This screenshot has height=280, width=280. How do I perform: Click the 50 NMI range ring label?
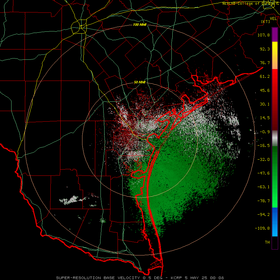point(140,82)
